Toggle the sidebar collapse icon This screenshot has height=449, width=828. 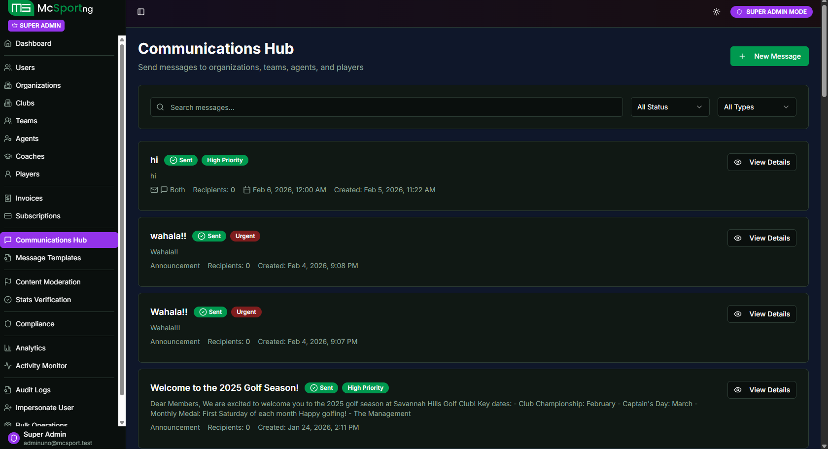(x=141, y=12)
